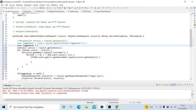The image size is (196, 110).
Task: Open the New file dropdown arrow
Action: pyautogui.click(x=4, y=8)
